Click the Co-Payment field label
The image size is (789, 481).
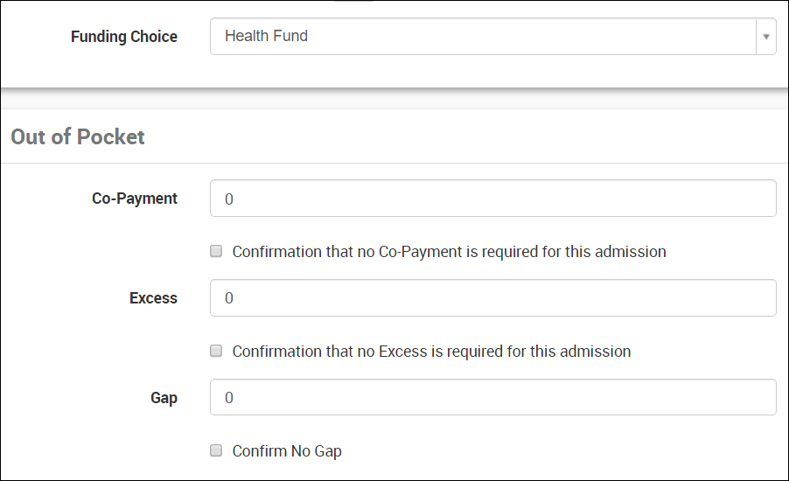coord(135,199)
